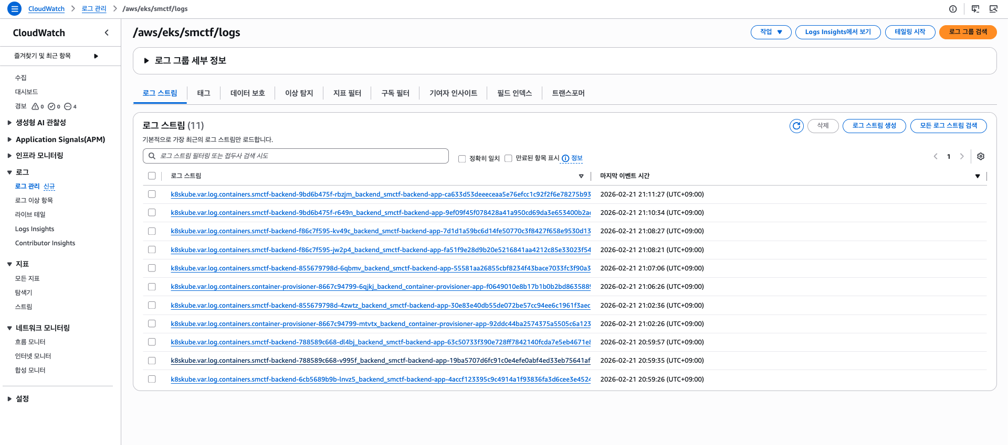Open the 기여자 인사이트 tab
The height and width of the screenshot is (445, 1008).
(453, 93)
